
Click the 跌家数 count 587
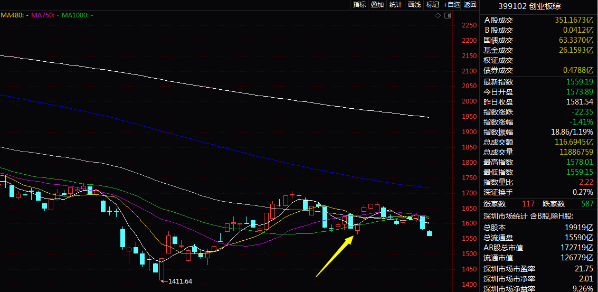coord(587,204)
